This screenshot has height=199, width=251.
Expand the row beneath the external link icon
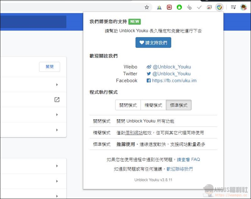tap(57, 115)
